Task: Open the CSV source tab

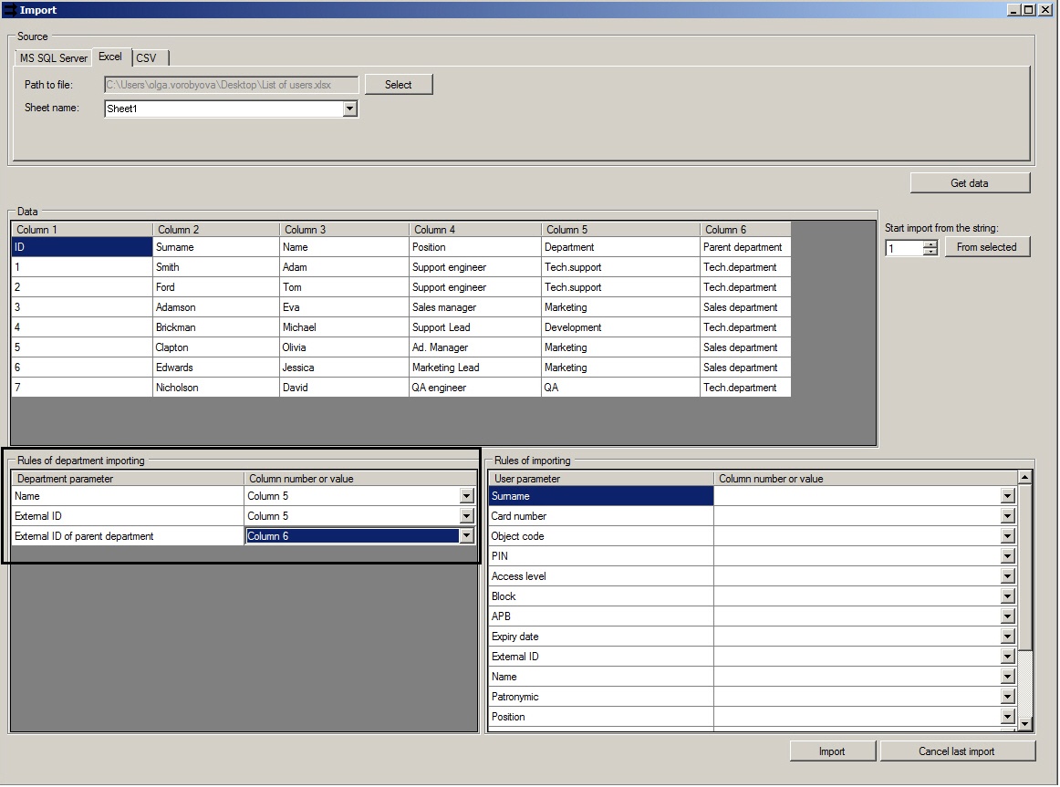Action: (146, 58)
